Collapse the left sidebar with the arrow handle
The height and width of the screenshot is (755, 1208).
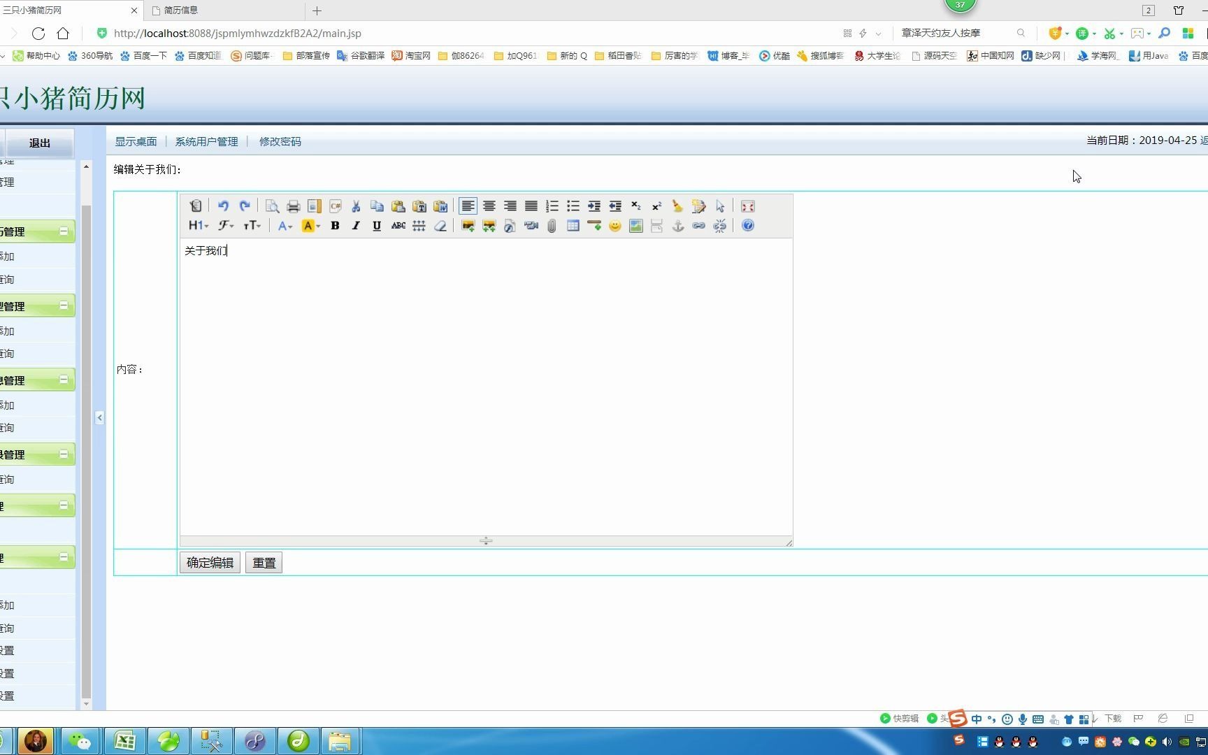(x=99, y=417)
